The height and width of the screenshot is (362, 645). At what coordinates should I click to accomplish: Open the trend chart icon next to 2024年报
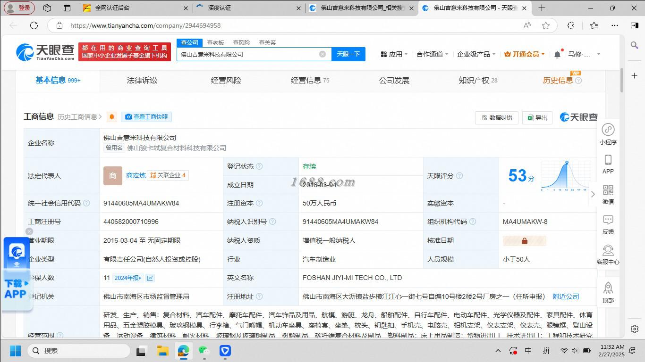(x=150, y=278)
